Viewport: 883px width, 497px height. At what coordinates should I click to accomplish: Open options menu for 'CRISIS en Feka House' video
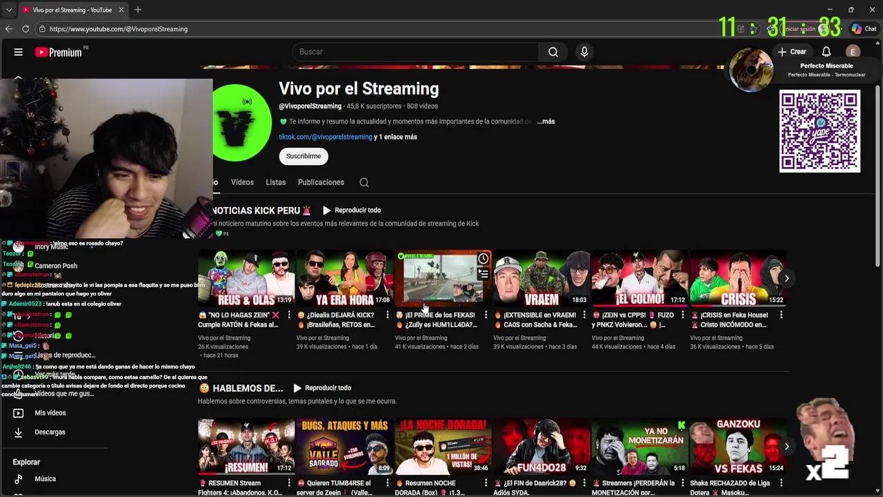(781, 315)
